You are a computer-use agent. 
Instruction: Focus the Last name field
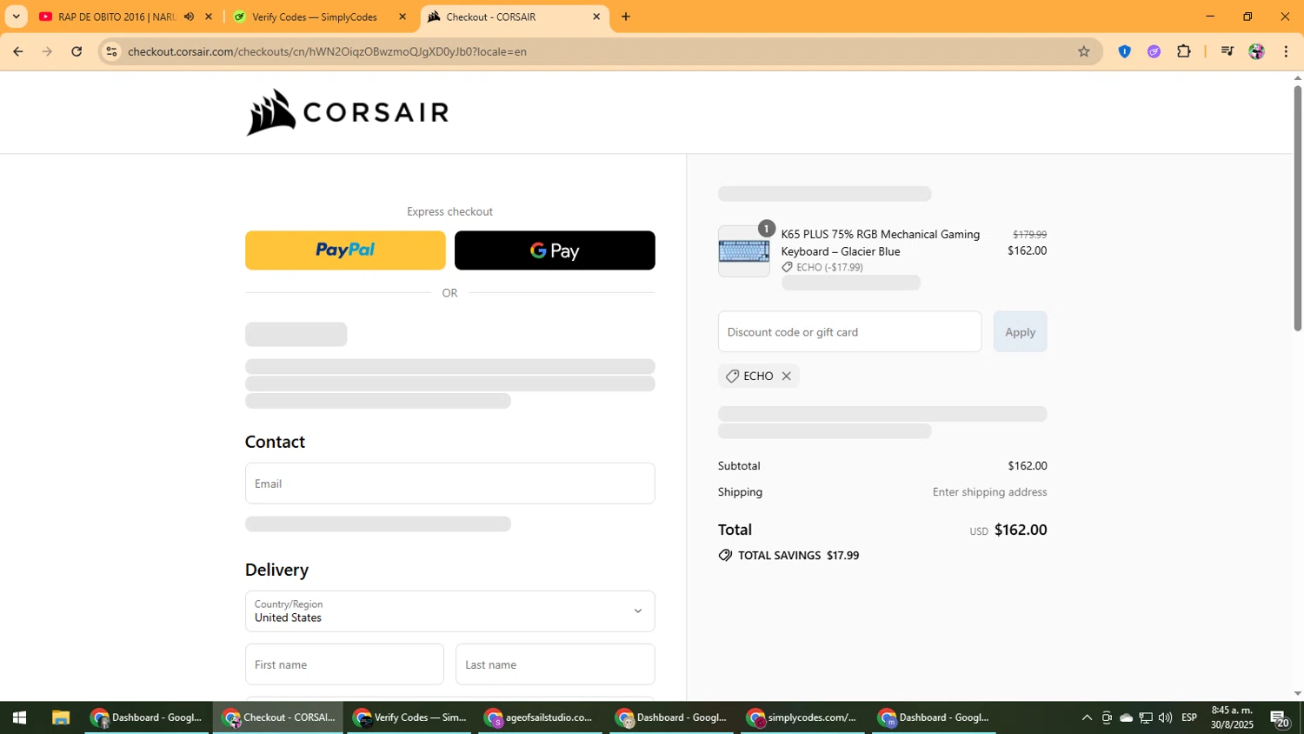pyautogui.click(x=555, y=664)
